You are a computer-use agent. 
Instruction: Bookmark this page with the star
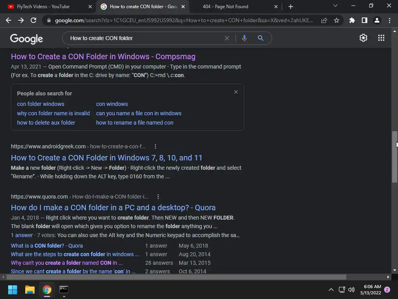[x=337, y=20]
